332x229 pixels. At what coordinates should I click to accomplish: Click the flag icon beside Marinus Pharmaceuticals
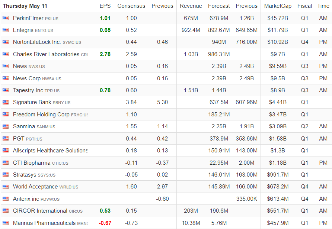pos(6,223)
